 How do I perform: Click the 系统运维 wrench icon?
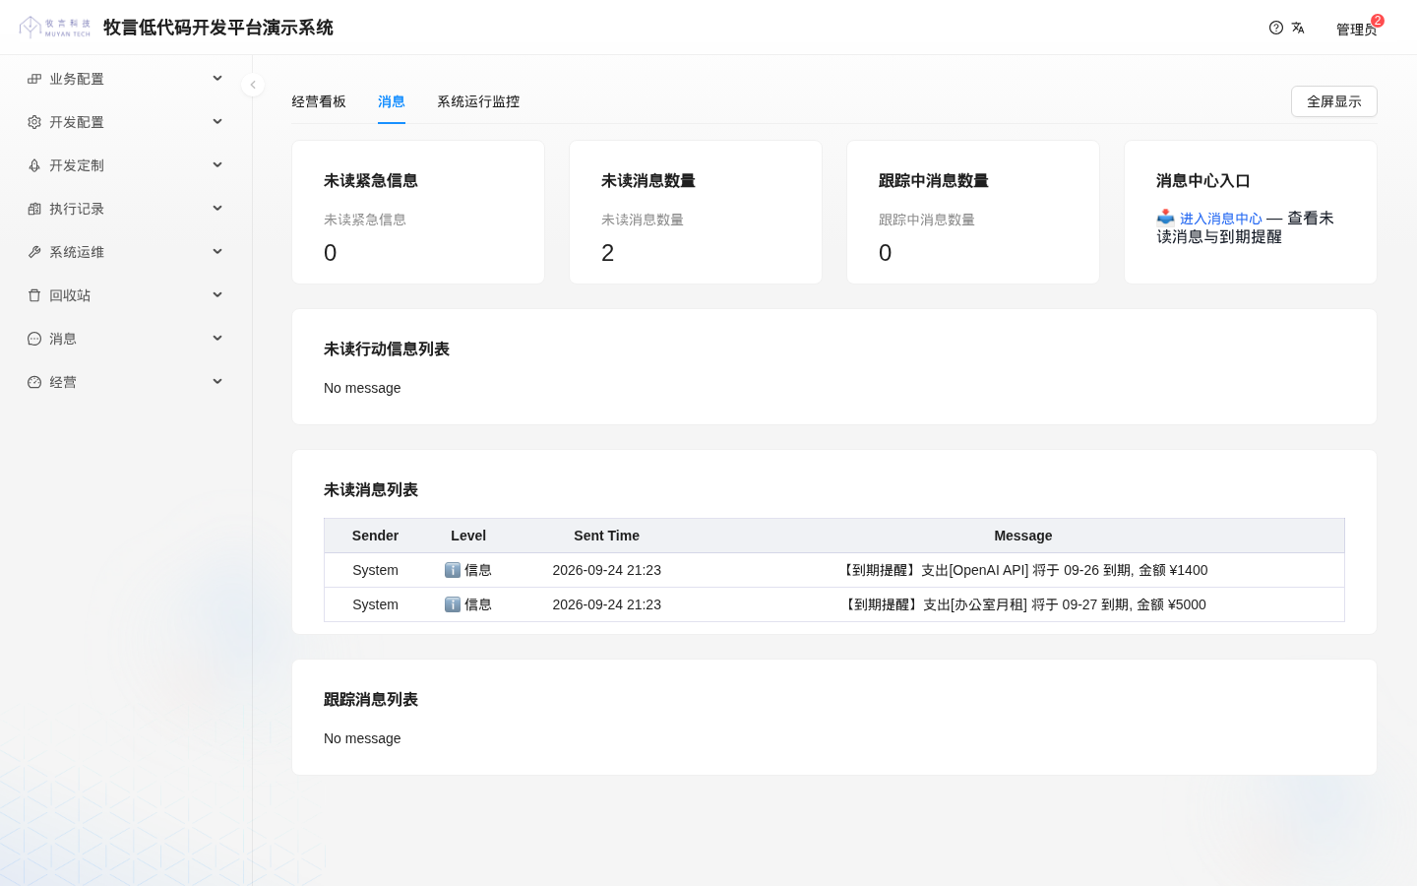pyautogui.click(x=34, y=252)
